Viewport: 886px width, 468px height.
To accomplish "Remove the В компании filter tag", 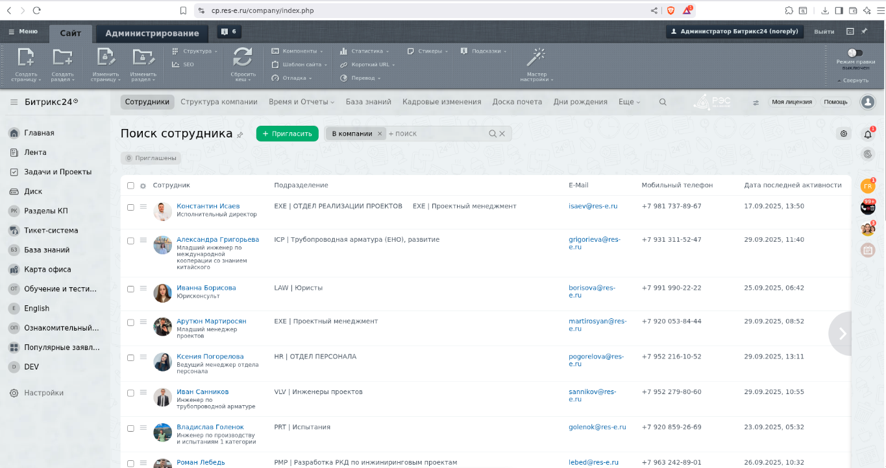I will [380, 134].
